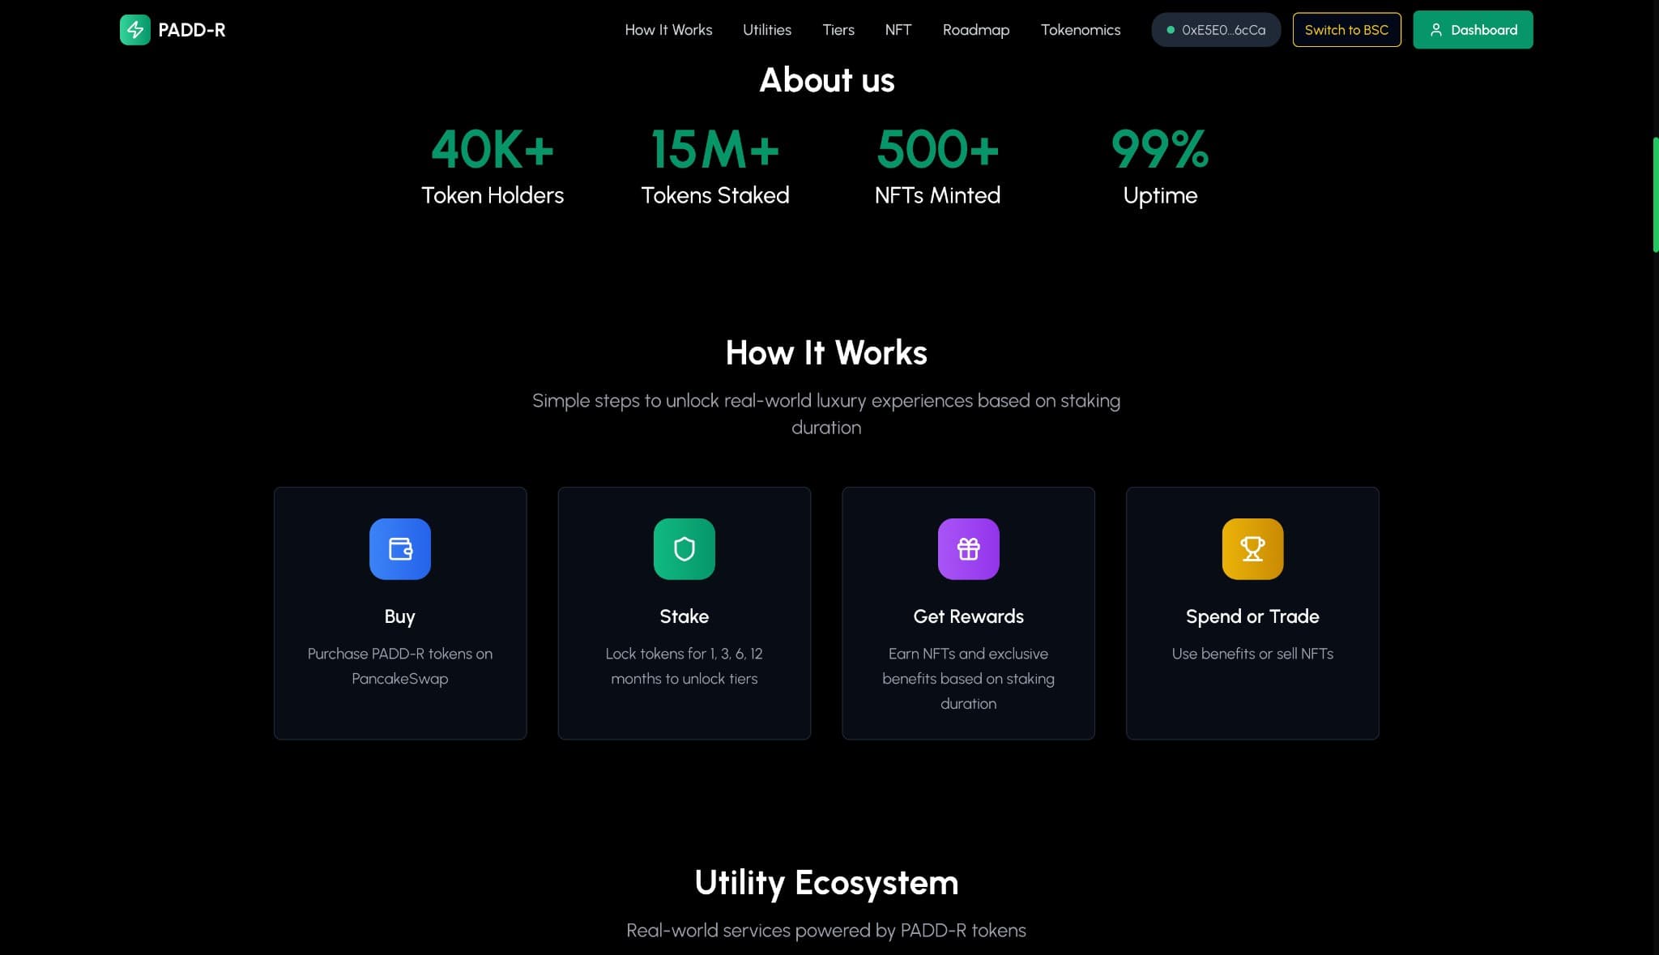Click the yellow trophy icon on Spend or Trade
This screenshot has height=955, width=1659.
coord(1252,548)
